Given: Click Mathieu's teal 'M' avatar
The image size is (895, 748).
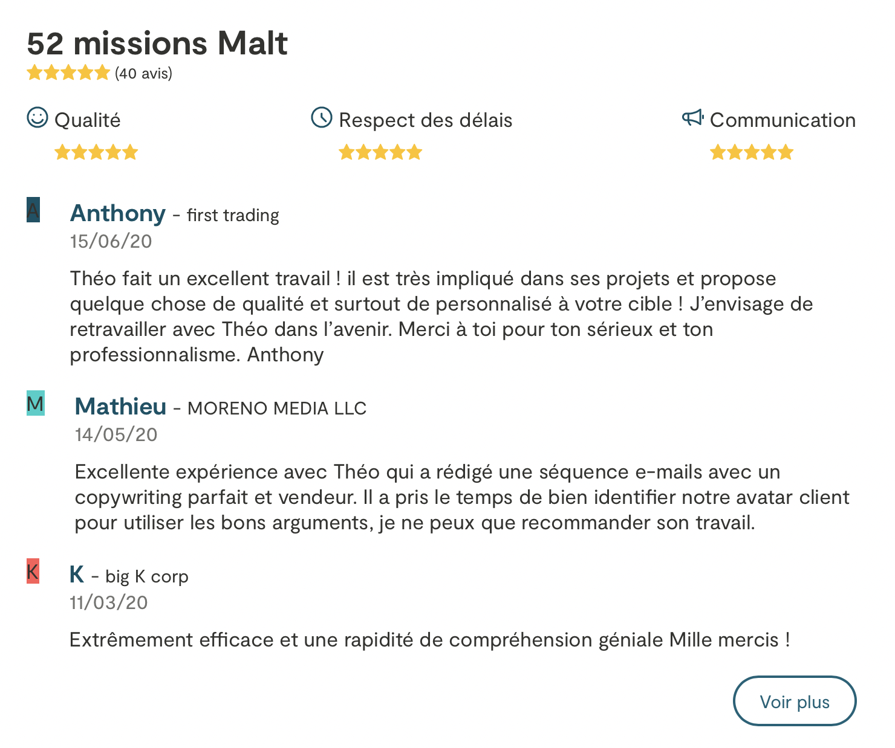Looking at the screenshot, I should [36, 403].
